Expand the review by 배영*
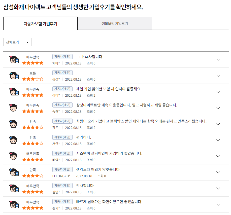Screen dimensions: 231x215 point(218,156)
